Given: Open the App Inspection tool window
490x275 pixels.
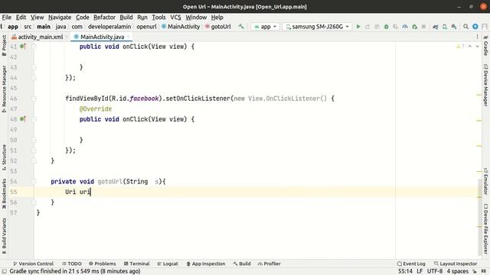Looking at the screenshot, I should point(206,264).
